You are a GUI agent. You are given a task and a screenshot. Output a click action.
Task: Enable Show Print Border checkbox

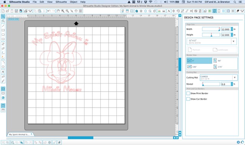(188, 93)
